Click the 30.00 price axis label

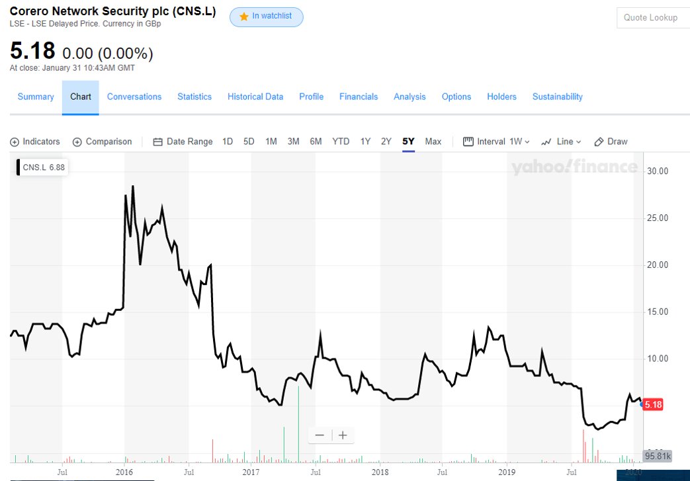pos(658,171)
